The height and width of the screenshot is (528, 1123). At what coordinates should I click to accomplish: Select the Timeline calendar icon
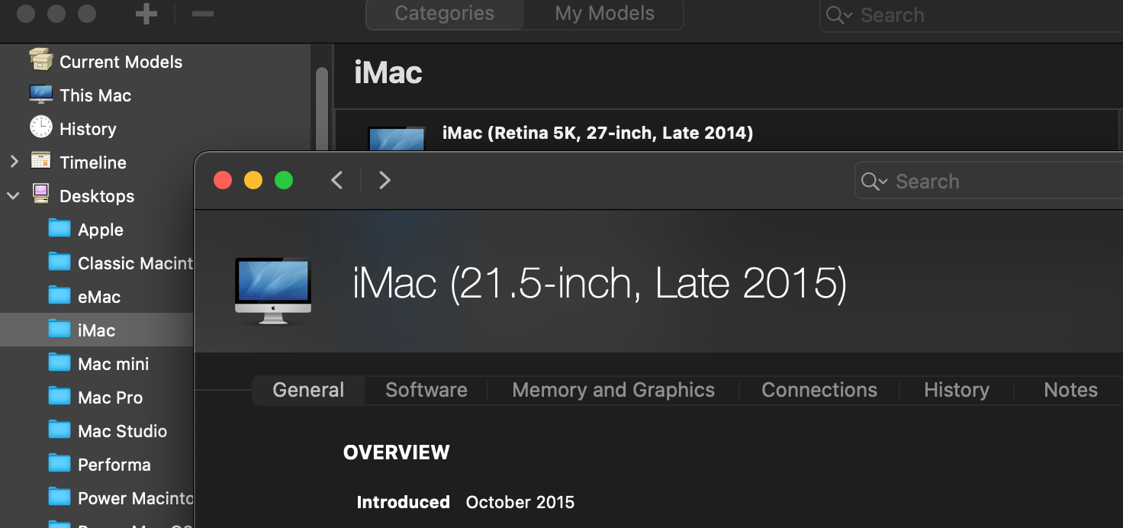pyautogui.click(x=40, y=162)
